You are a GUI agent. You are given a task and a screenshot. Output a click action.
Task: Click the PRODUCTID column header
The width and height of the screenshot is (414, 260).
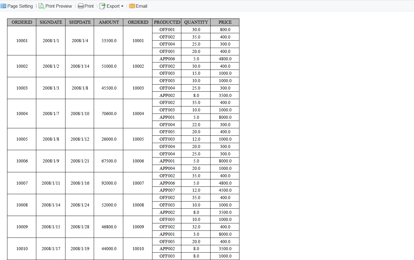167,22
